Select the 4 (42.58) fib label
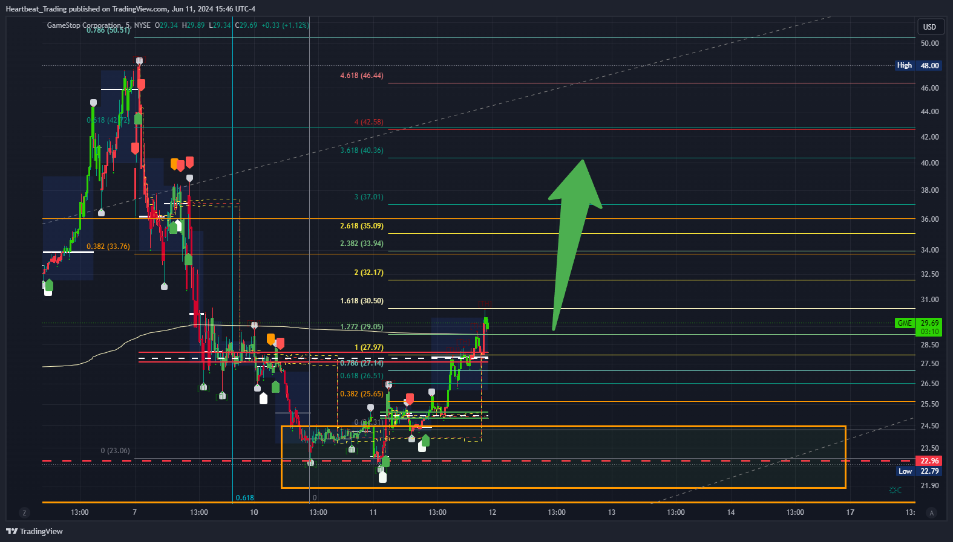953x542 pixels. coord(368,122)
